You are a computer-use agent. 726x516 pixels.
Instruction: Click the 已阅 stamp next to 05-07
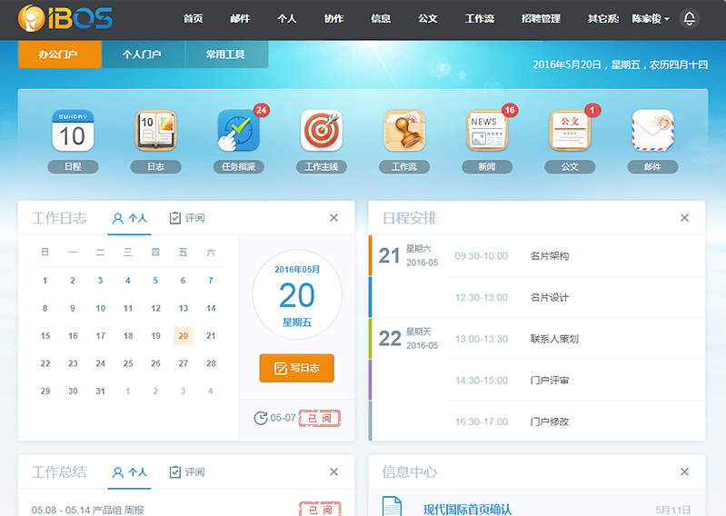[x=320, y=419]
